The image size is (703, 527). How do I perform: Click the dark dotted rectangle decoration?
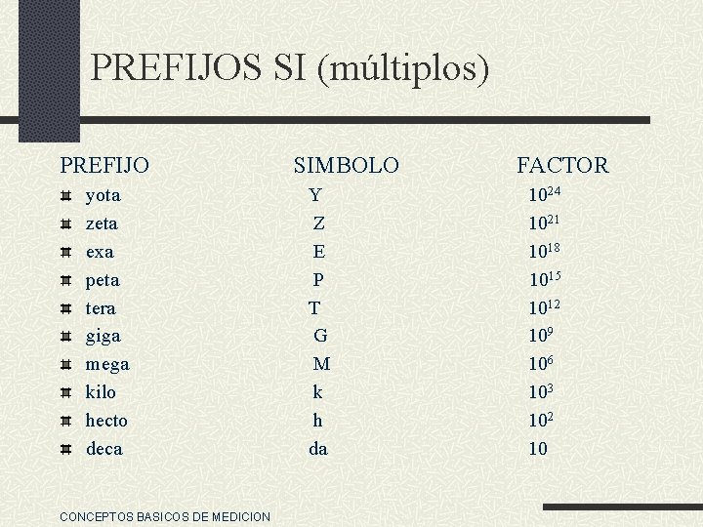click(x=50, y=71)
